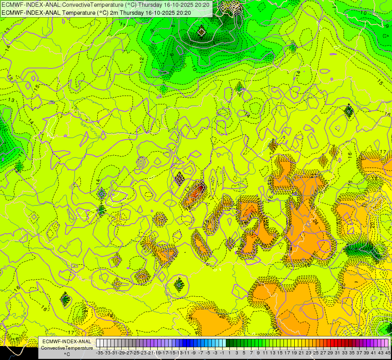Click legend scale value 13
This screenshot has width=392, height=360.
(x=273, y=353)
